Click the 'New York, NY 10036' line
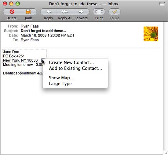The width and height of the screenshot is (168, 155). click(x=20, y=60)
